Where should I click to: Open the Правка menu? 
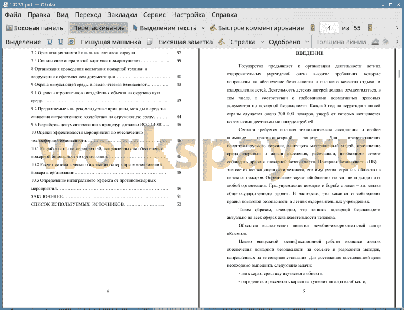[39, 15]
